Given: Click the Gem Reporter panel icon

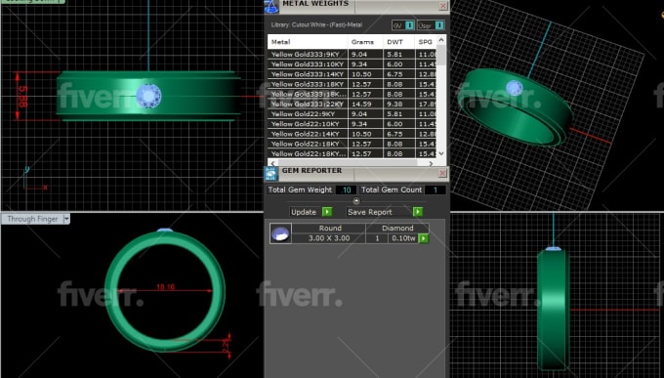Looking at the screenshot, I should [x=271, y=174].
